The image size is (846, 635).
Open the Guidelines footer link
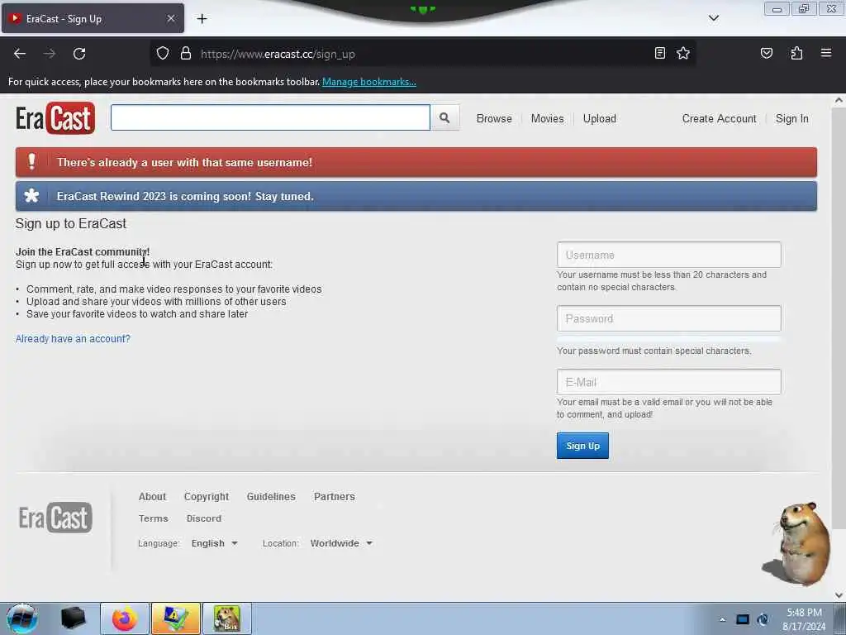(271, 496)
